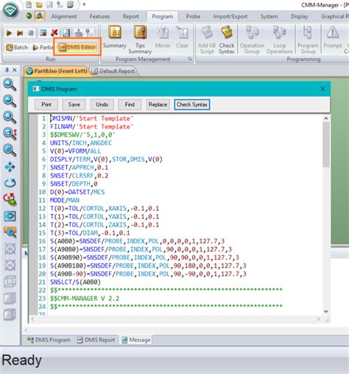Open the Display ribbon tab
Screen dimensions: 349x374
point(300,16)
